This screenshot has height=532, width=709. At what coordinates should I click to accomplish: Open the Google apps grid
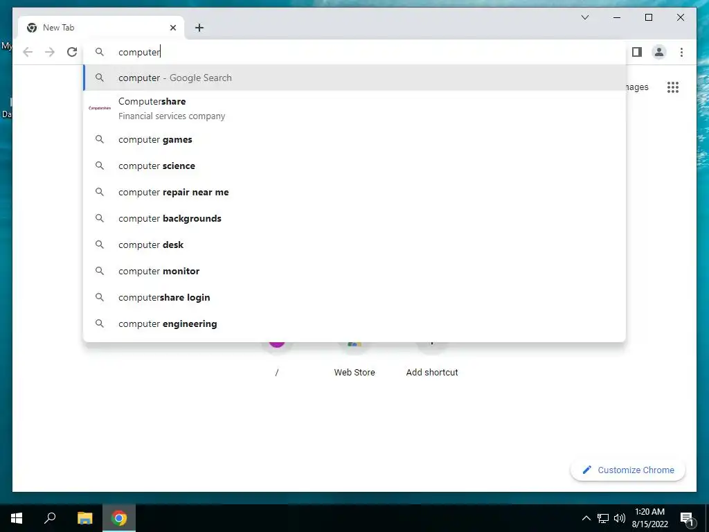673,87
